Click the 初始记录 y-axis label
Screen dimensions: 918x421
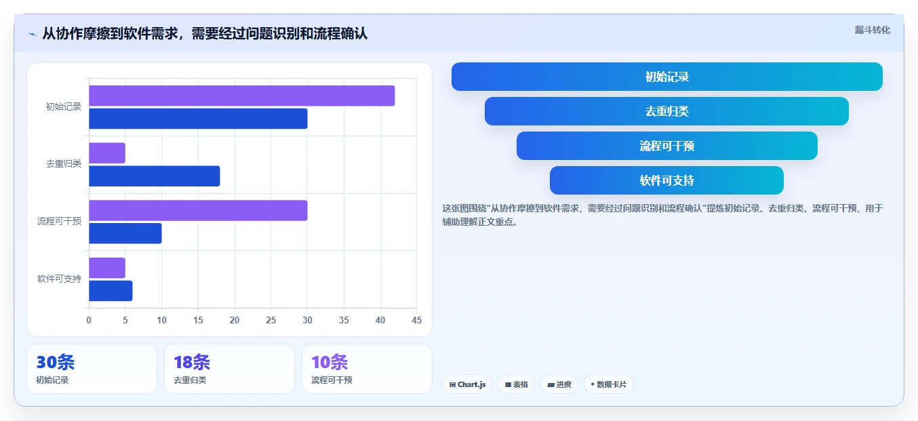click(x=64, y=106)
